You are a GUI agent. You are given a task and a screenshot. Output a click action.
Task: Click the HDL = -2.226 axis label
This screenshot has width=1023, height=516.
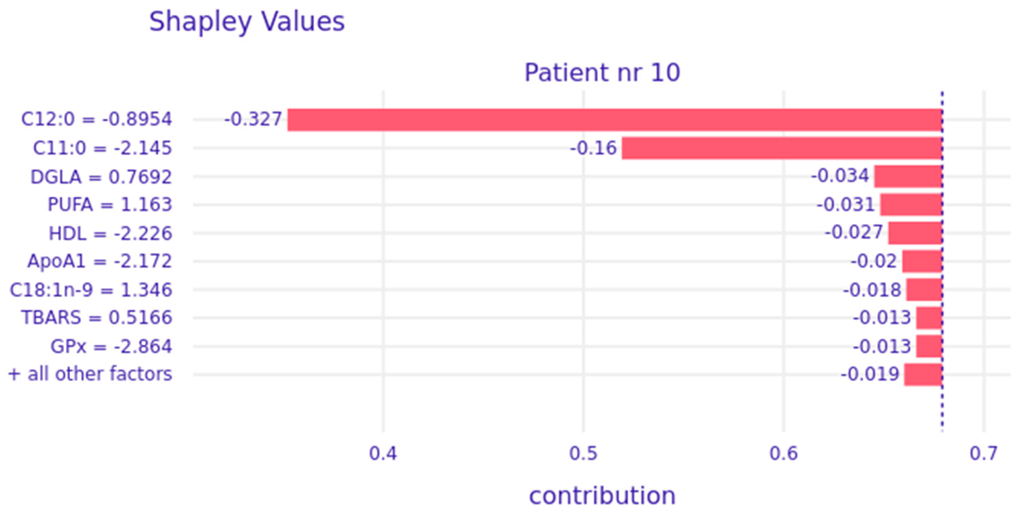click(x=110, y=233)
